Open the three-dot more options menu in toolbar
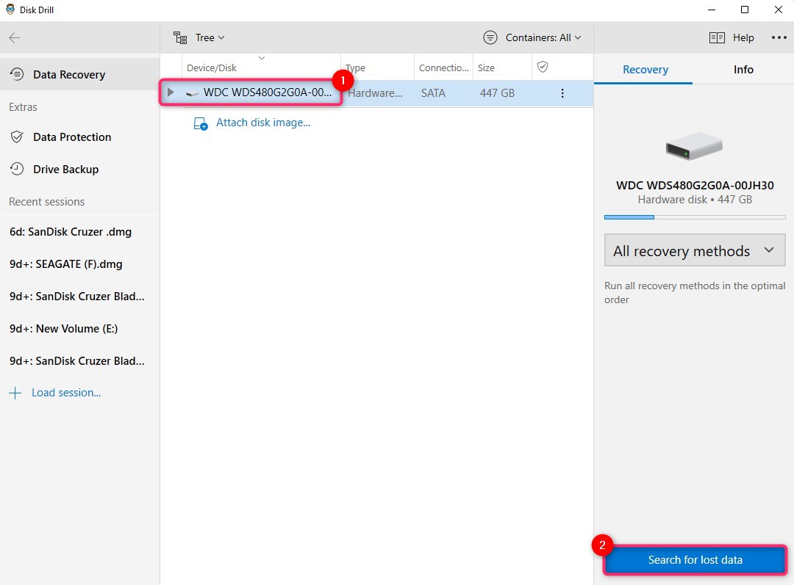 779,37
